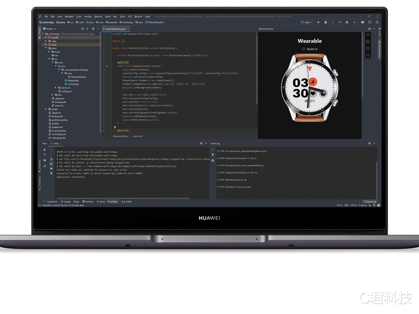Screen dimensions: 419x314
Task: Expand the .gradle folder node
Action: tap(46, 37)
